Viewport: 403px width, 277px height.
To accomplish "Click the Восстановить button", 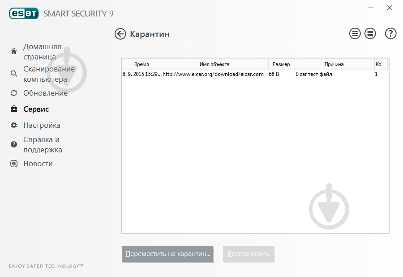I will point(249,253).
